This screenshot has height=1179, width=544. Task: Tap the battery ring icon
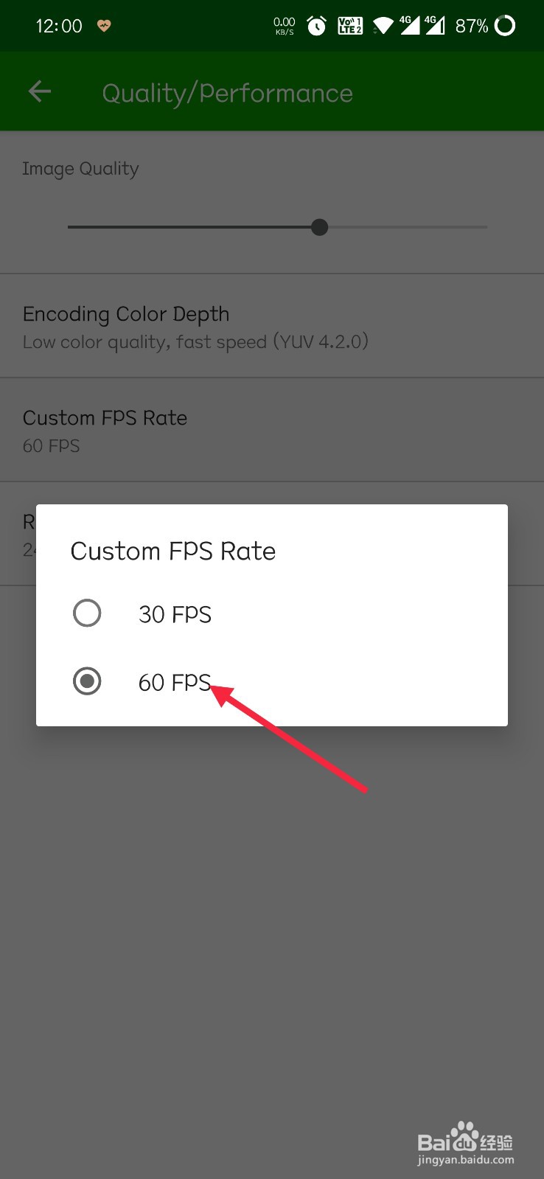505,26
